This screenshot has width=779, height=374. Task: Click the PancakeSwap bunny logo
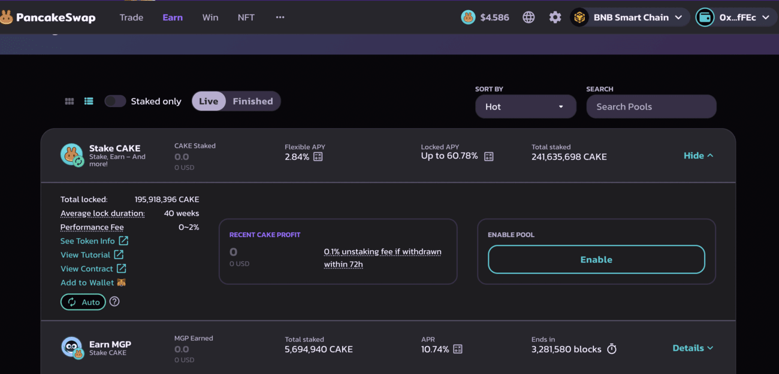6,17
